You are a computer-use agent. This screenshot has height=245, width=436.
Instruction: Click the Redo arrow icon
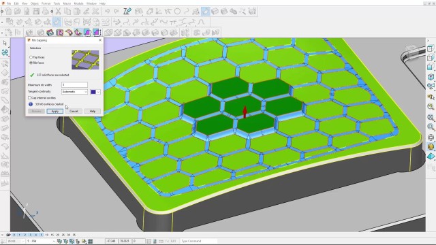[116, 12]
